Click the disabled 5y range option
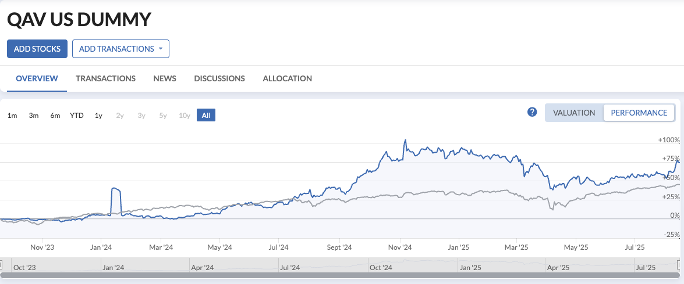This screenshot has height=284, width=684. 163,115
